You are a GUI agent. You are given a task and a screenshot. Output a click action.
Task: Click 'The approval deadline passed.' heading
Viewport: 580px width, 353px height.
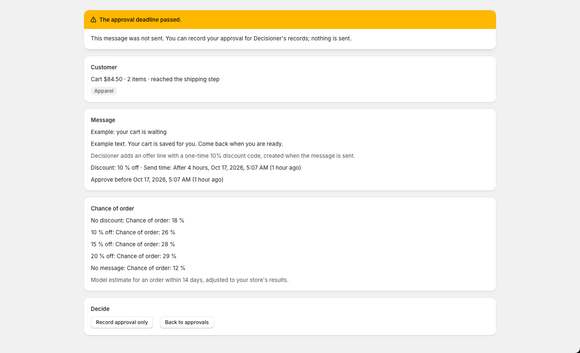(140, 20)
